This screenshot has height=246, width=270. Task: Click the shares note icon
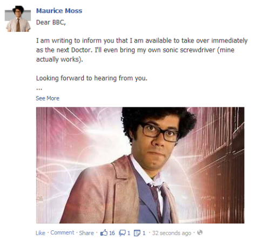coord(137,233)
